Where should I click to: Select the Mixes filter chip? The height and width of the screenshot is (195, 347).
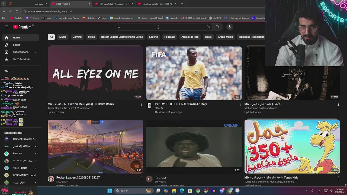[x=91, y=37]
